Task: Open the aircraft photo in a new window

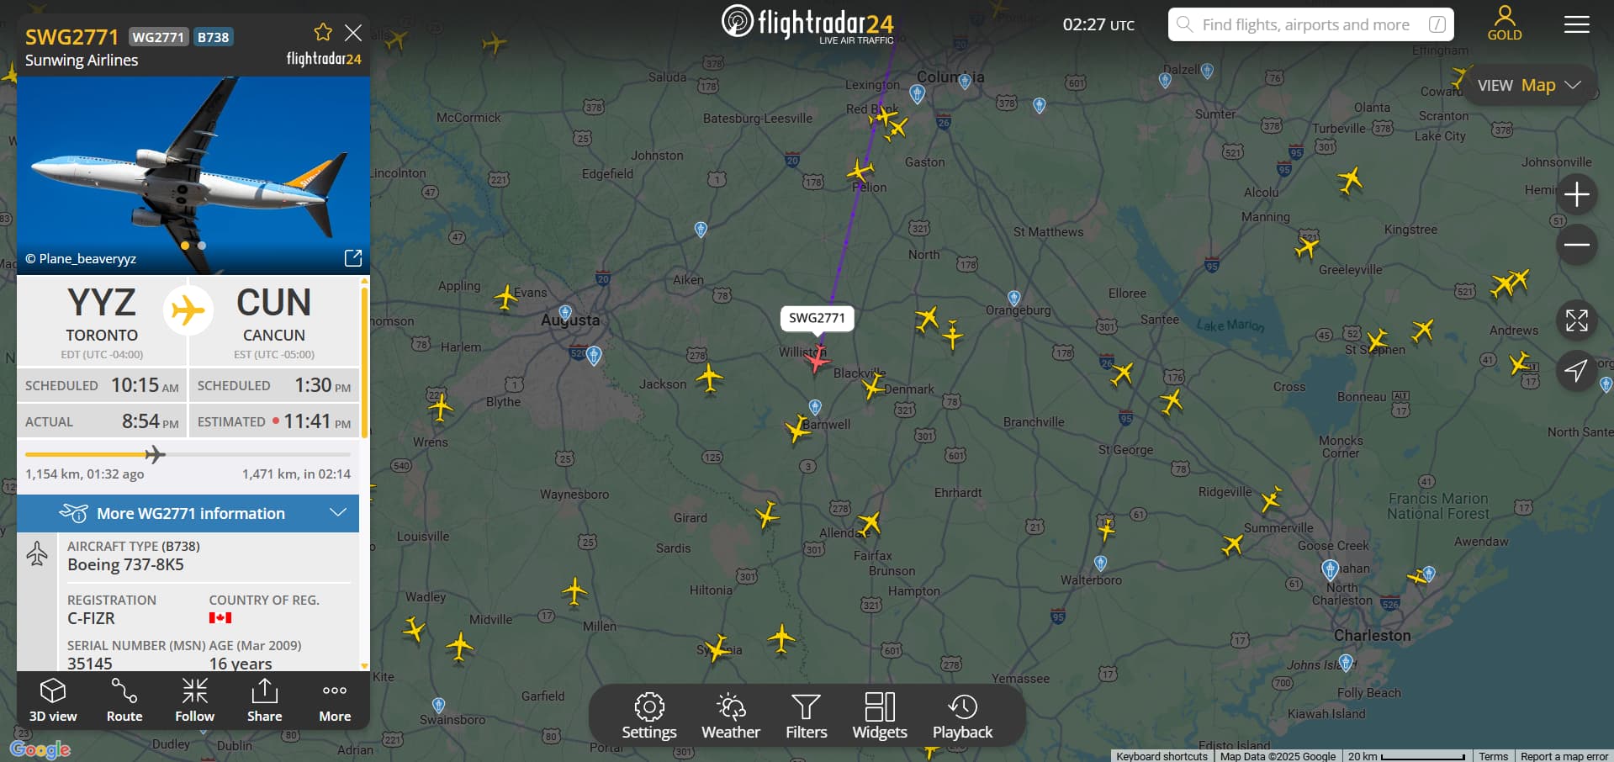Action: point(353,257)
